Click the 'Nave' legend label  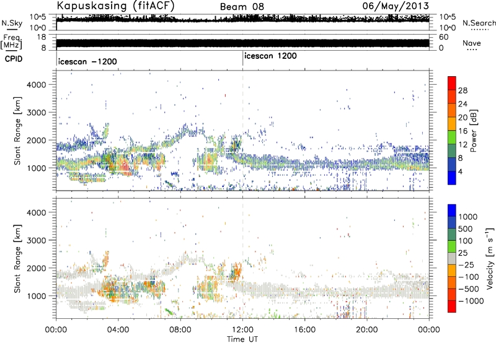(x=472, y=43)
